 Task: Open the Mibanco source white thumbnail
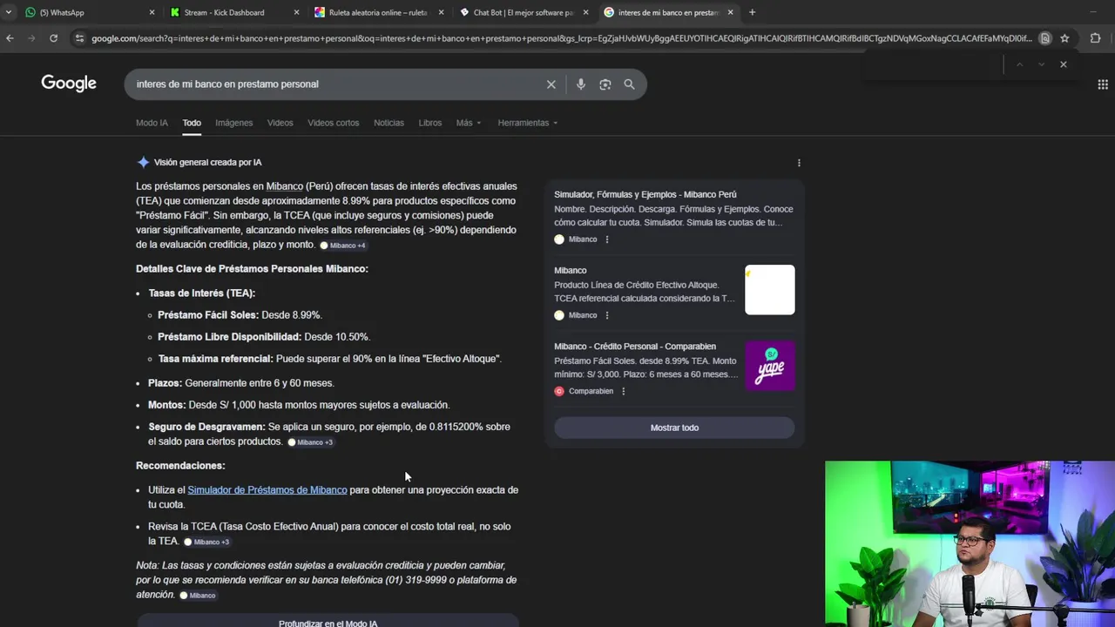(770, 290)
